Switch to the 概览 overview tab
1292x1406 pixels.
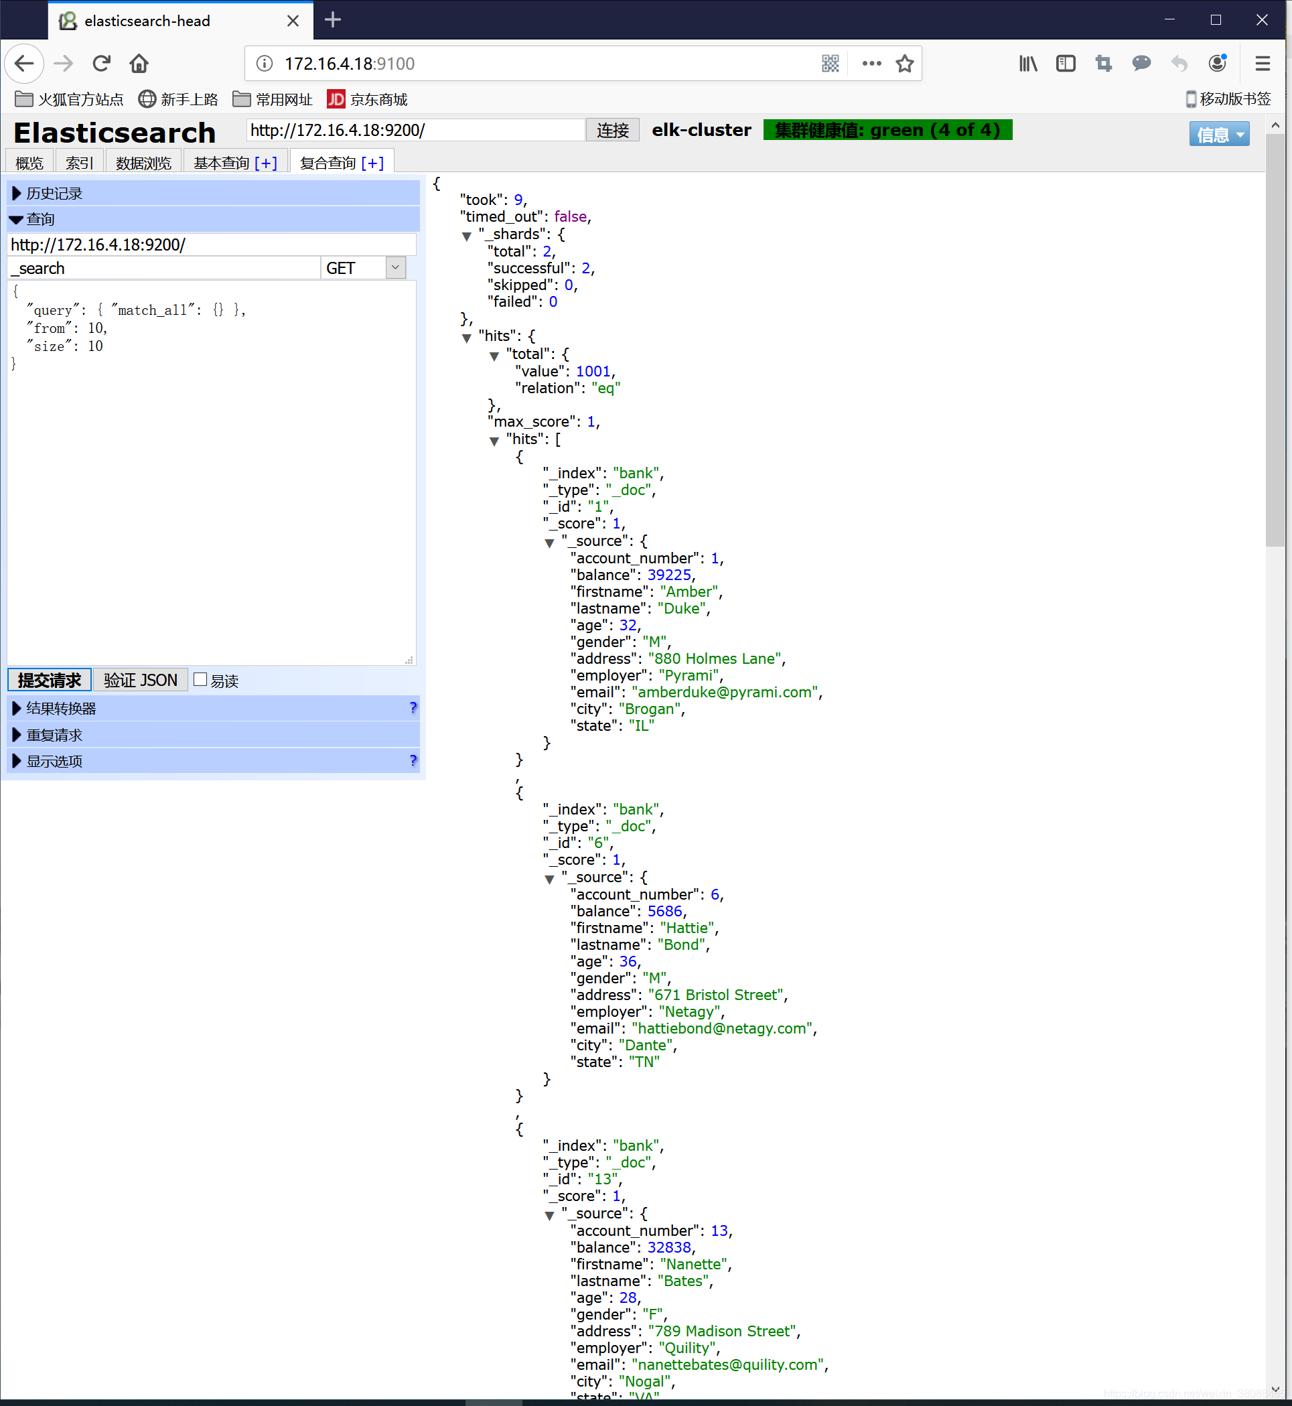pyautogui.click(x=29, y=162)
